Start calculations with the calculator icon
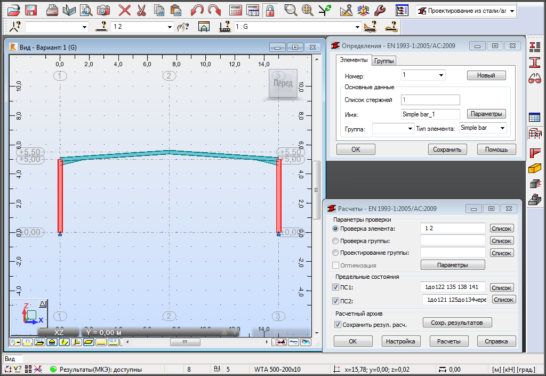 tap(235, 10)
